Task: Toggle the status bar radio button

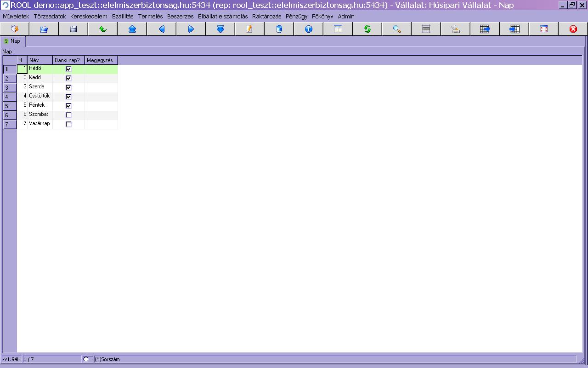Action: [x=86, y=359]
